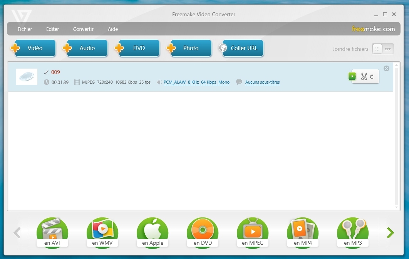The width and height of the screenshot is (409, 259).
Task: Click the MJPEG 720x240 video info text
Action: pyautogui.click(x=116, y=82)
